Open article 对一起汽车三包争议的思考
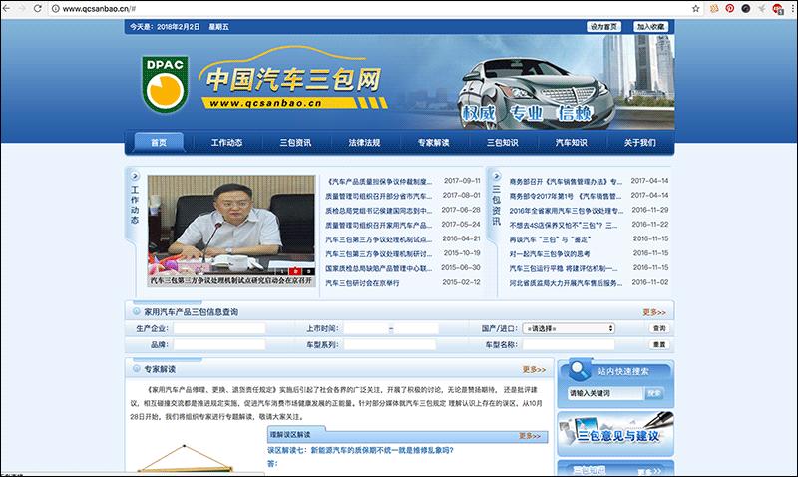Viewport: 798px width, 477px height. [x=550, y=253]
